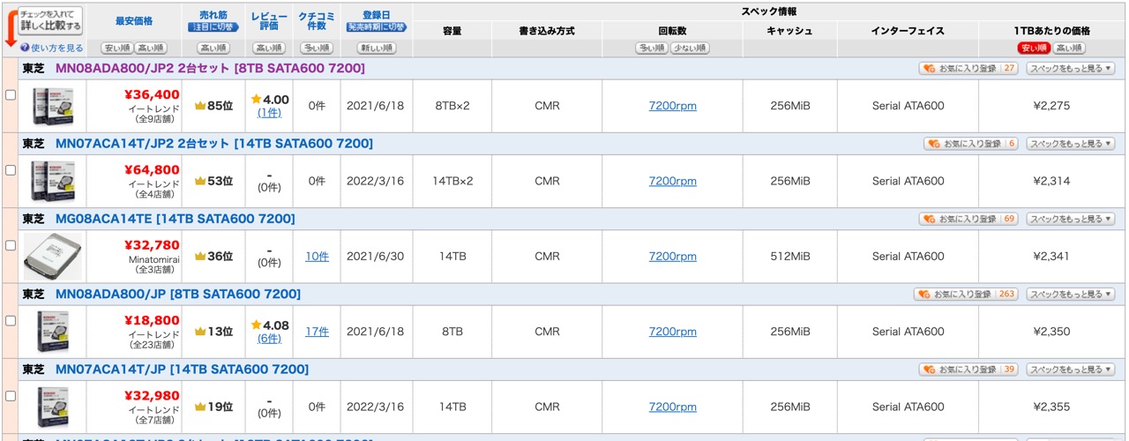Open the 17件 クチコミ link

[x=317, y=332]
